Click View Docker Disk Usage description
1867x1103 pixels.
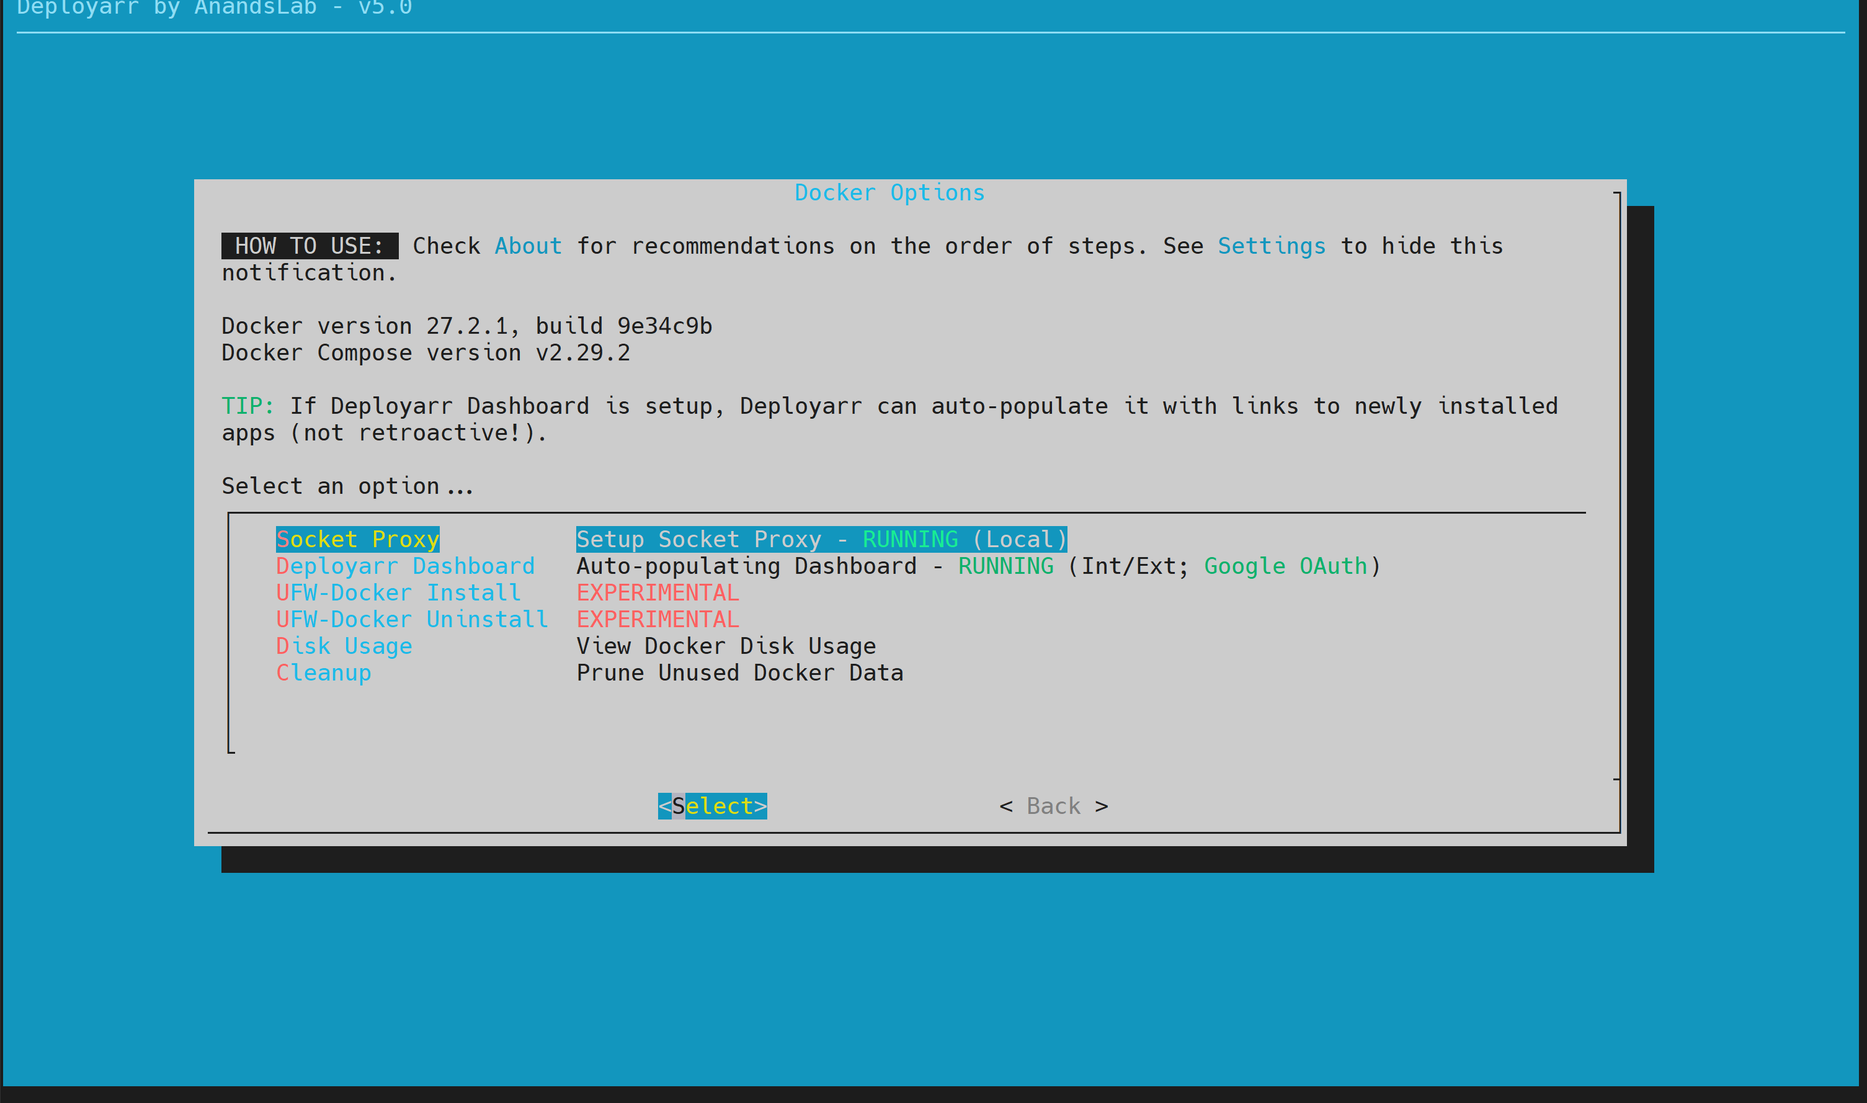726,646
